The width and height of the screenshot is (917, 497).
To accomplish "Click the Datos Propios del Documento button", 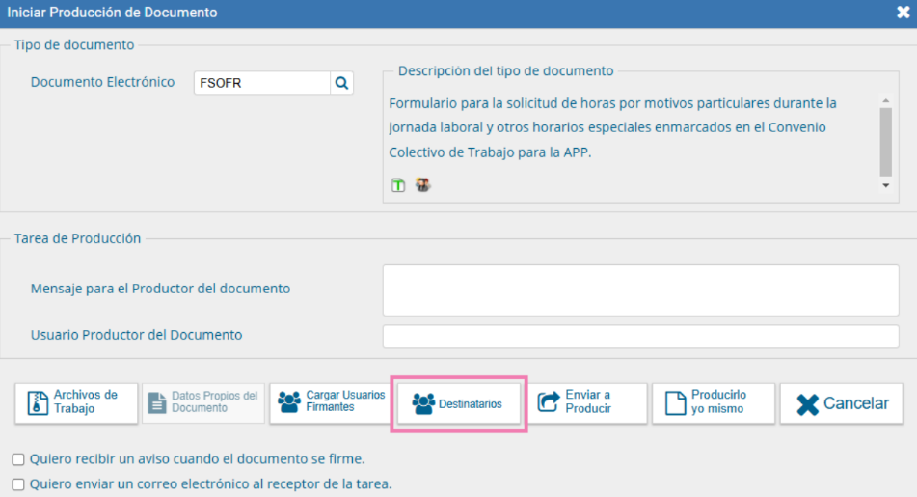I will point(203,401).
